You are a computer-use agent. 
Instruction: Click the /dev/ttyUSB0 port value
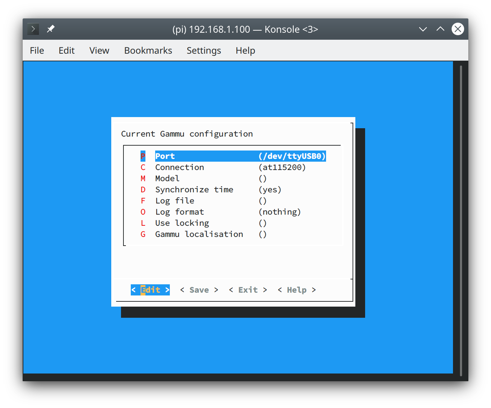tap(292, 156)
